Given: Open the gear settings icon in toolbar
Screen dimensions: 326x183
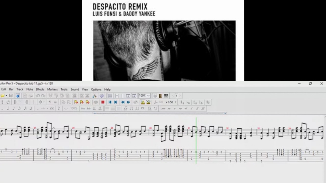Looking at the screenshot, I should 102,96.
